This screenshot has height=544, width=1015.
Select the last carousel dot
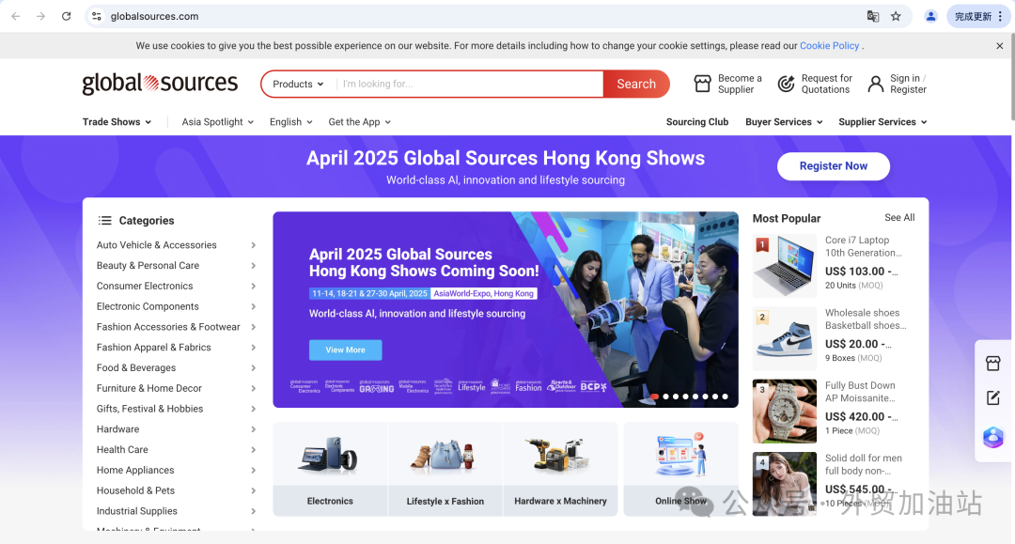click(725, 396)
